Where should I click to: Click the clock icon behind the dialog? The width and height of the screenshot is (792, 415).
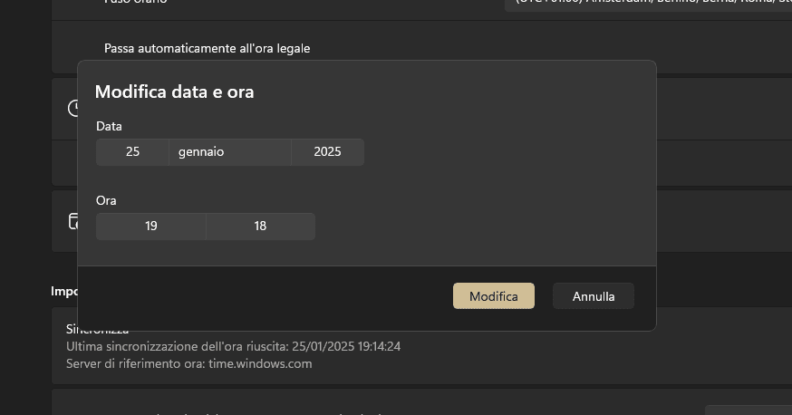(x=72, y=109)
